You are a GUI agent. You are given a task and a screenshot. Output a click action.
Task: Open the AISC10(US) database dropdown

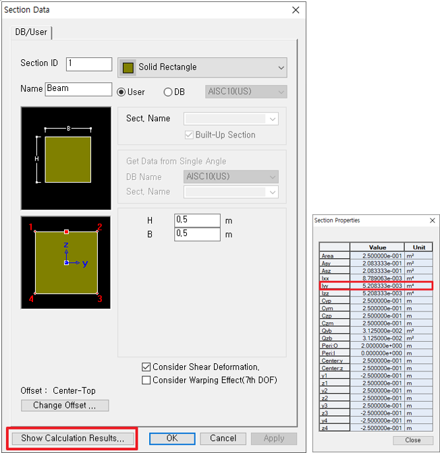coord(281,92)
